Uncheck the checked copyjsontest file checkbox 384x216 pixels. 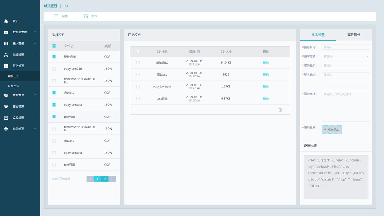tap(54, 105)
